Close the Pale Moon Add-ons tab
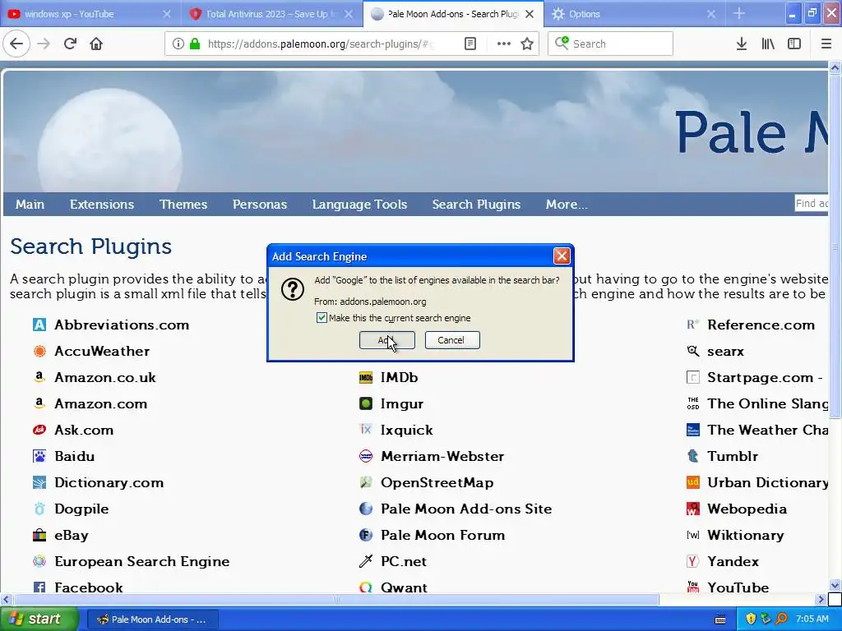 (x=530, y=14)
